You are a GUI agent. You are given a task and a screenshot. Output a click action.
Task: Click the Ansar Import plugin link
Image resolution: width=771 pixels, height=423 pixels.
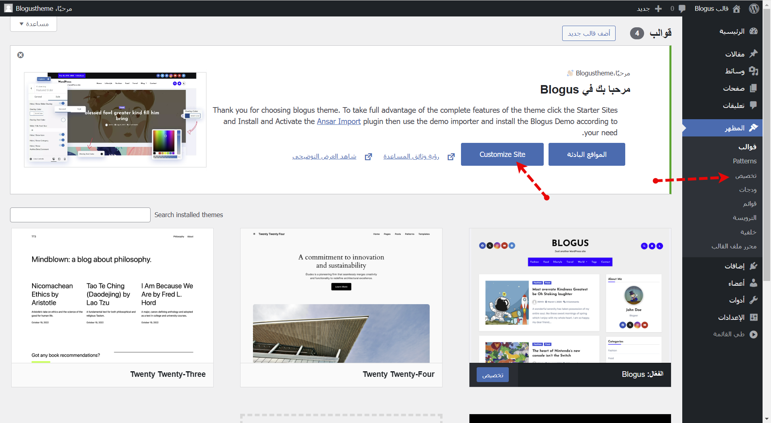339,121
